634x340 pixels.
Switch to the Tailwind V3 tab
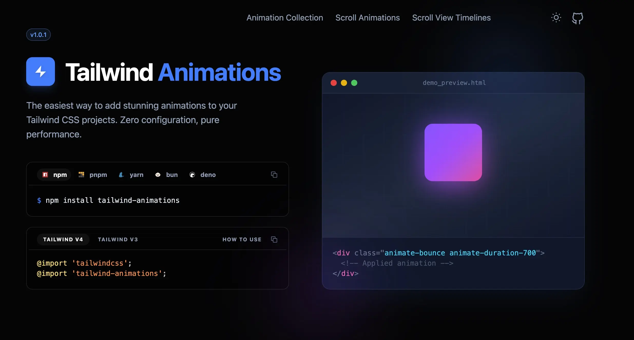click(118, 239)
